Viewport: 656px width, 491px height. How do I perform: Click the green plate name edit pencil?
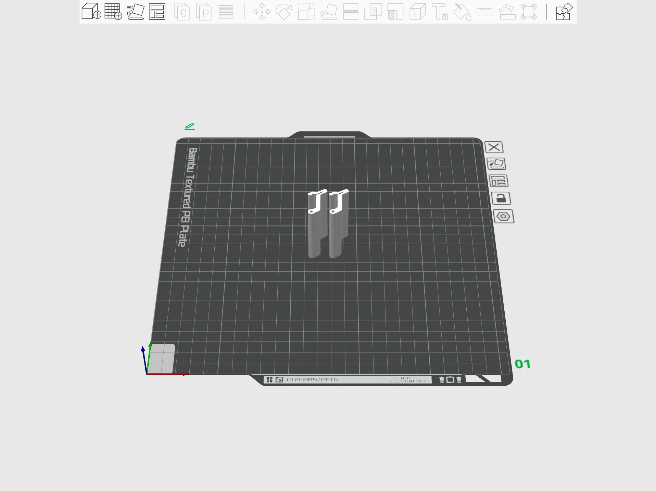[x=190, y=127]
